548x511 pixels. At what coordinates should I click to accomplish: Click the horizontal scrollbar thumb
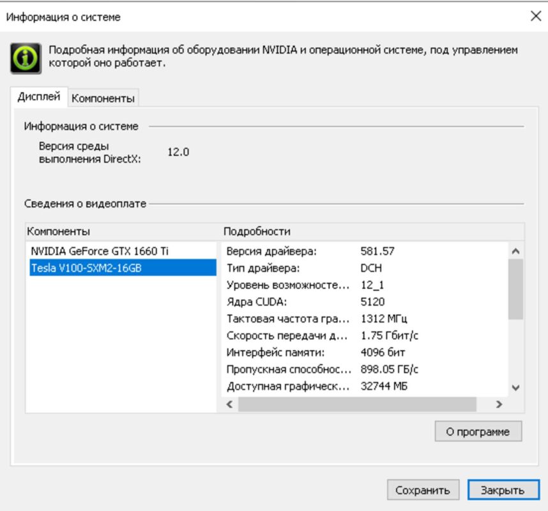[357, 404]
